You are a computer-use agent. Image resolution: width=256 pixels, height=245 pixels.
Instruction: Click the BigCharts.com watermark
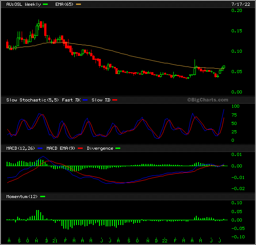click(207, 100)
